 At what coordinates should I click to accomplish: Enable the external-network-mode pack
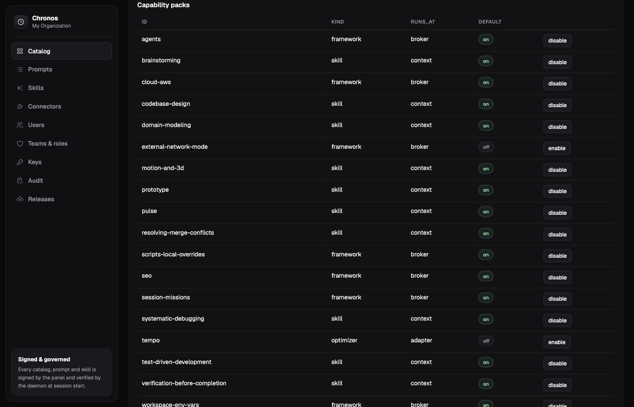557,148
